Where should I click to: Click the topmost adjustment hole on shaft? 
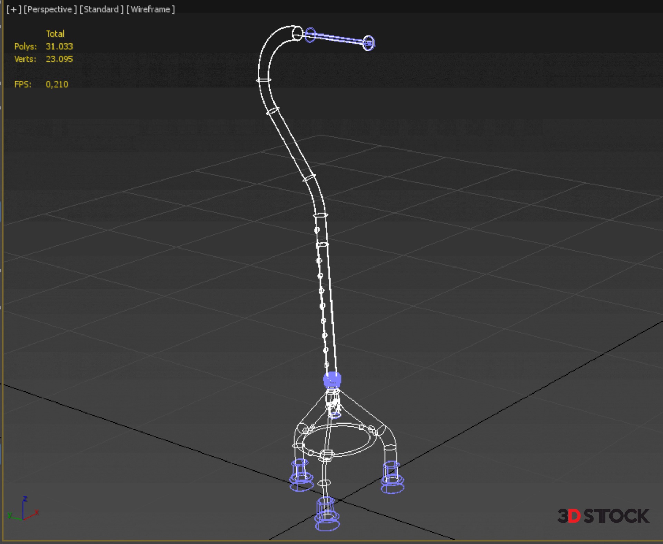317,230
